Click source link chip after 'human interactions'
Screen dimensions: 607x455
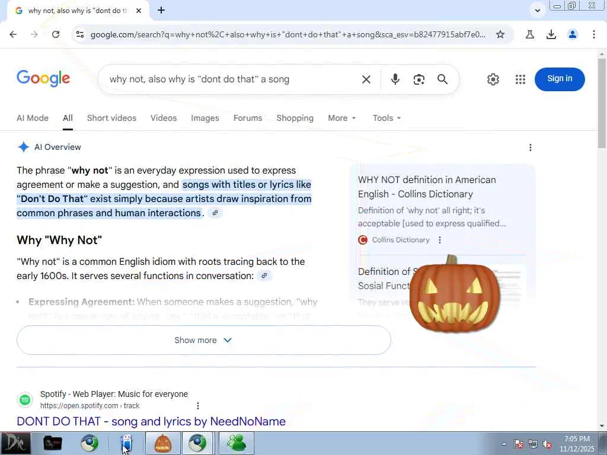pyautogui.click(x=215, y=213)
